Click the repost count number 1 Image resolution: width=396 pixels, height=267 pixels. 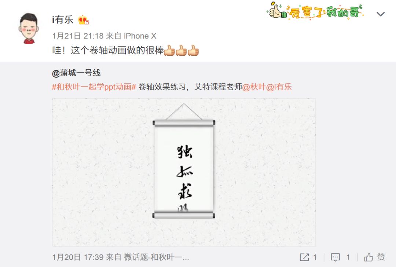click(x=315, y=257)
